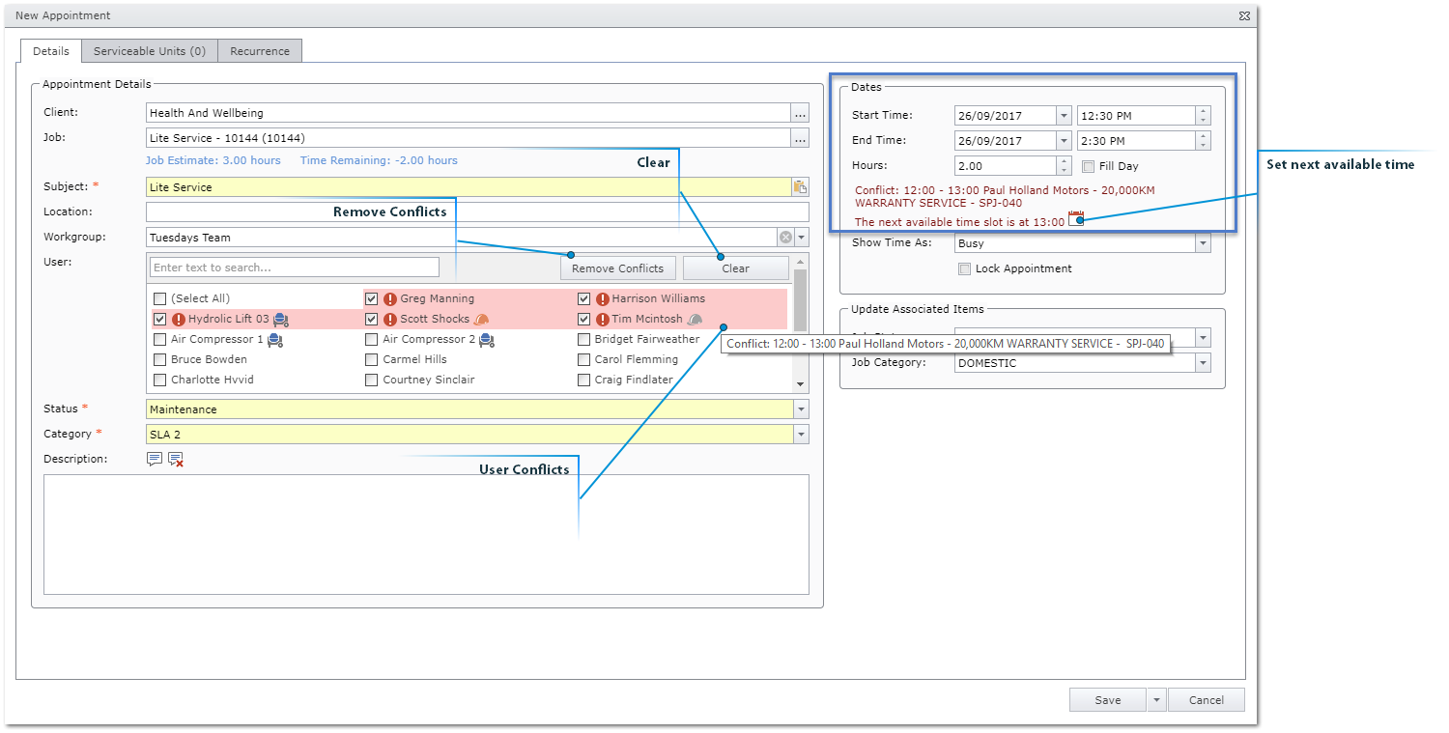Click the paste icon in Subject field

pos(800,187)
